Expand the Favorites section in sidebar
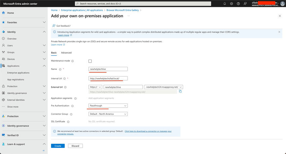 pyautogui.click(x=44, y=22)
